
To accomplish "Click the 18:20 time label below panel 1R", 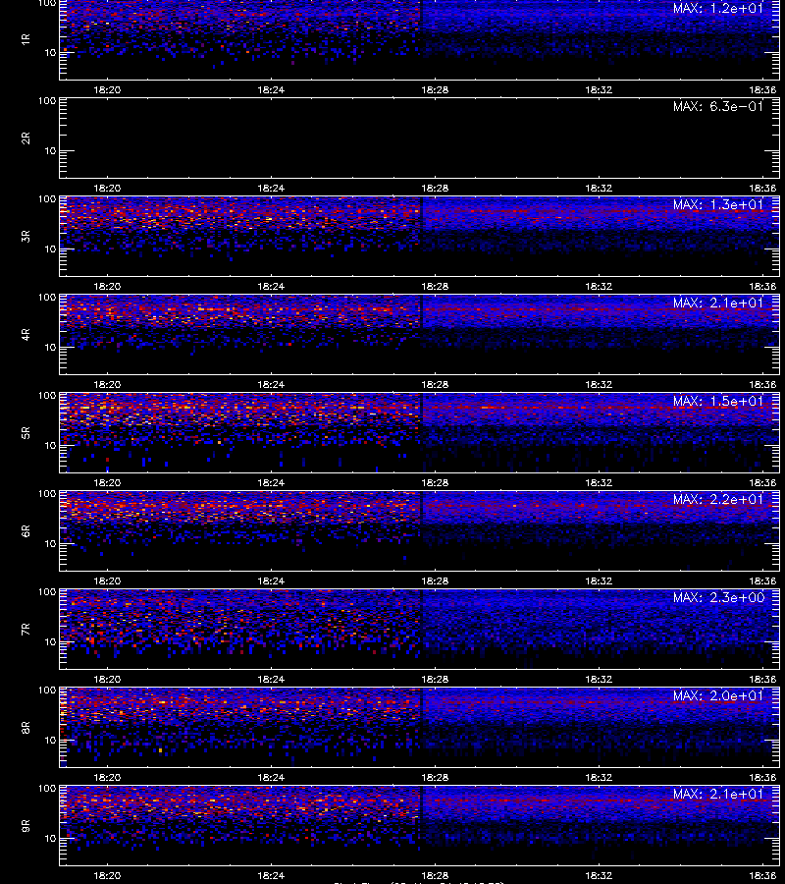I will (107, 89).
